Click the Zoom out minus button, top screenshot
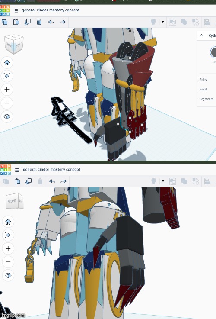Viewport: 216px width, 319px height. tap(7, 103)
